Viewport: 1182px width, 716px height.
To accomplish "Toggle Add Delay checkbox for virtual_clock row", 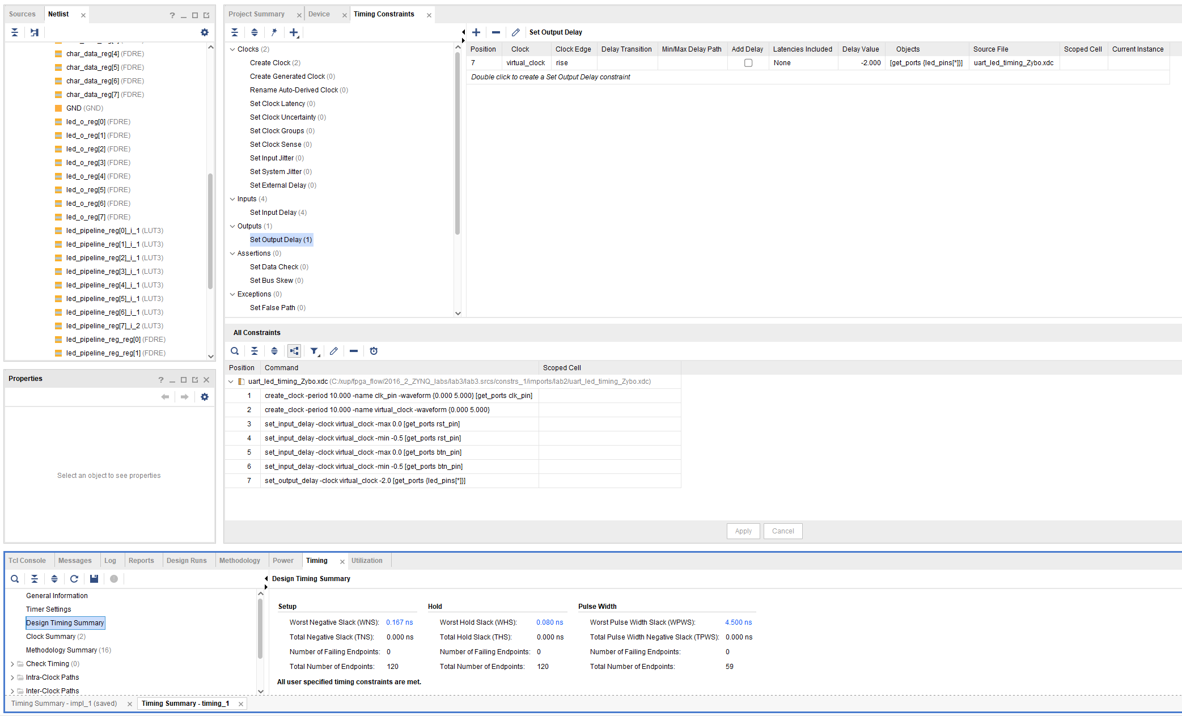I will [748, 63].
